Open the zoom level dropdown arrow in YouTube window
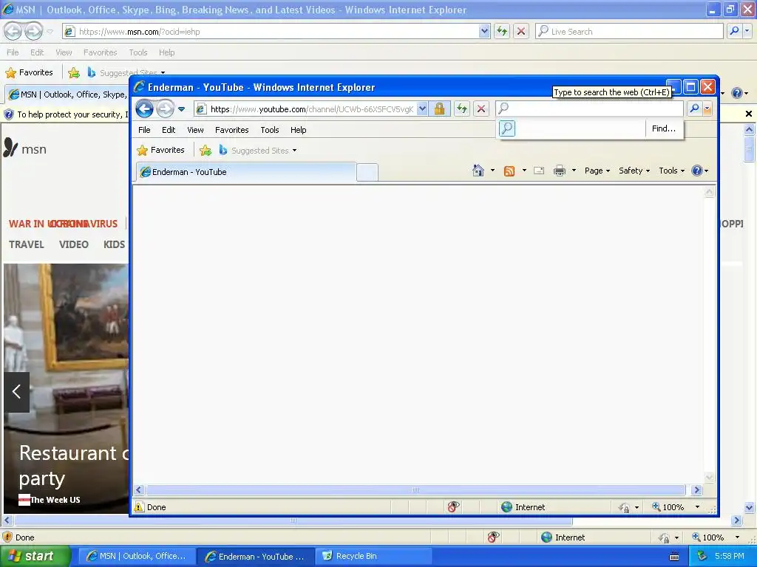Screen dimensions: 757x567 [697, 506]
